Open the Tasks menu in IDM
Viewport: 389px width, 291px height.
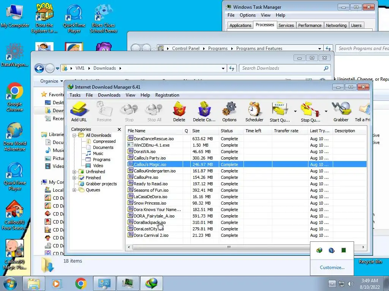tap(75, 95)
